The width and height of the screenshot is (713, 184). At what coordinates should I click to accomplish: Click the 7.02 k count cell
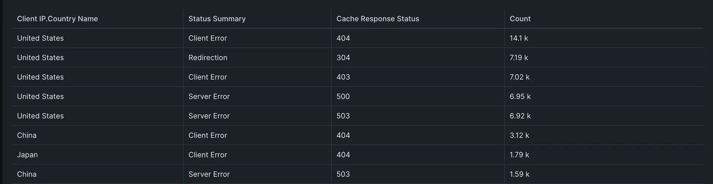[520, 77]
